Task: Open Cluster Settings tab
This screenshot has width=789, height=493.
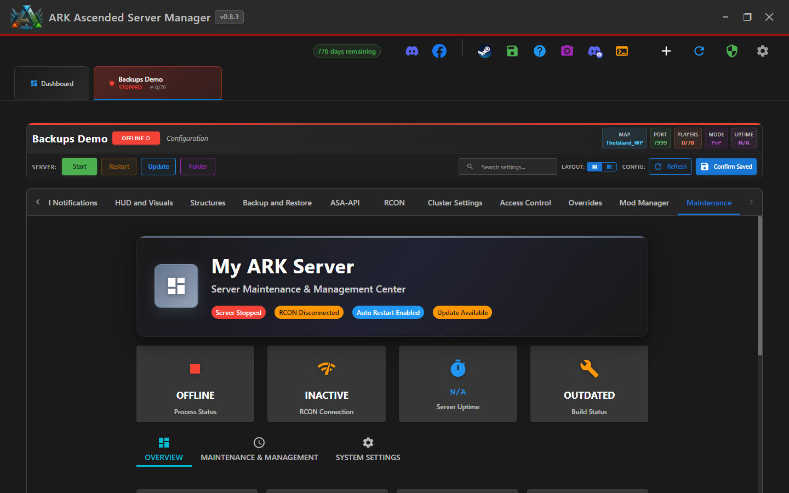Action: coord(455,203)
